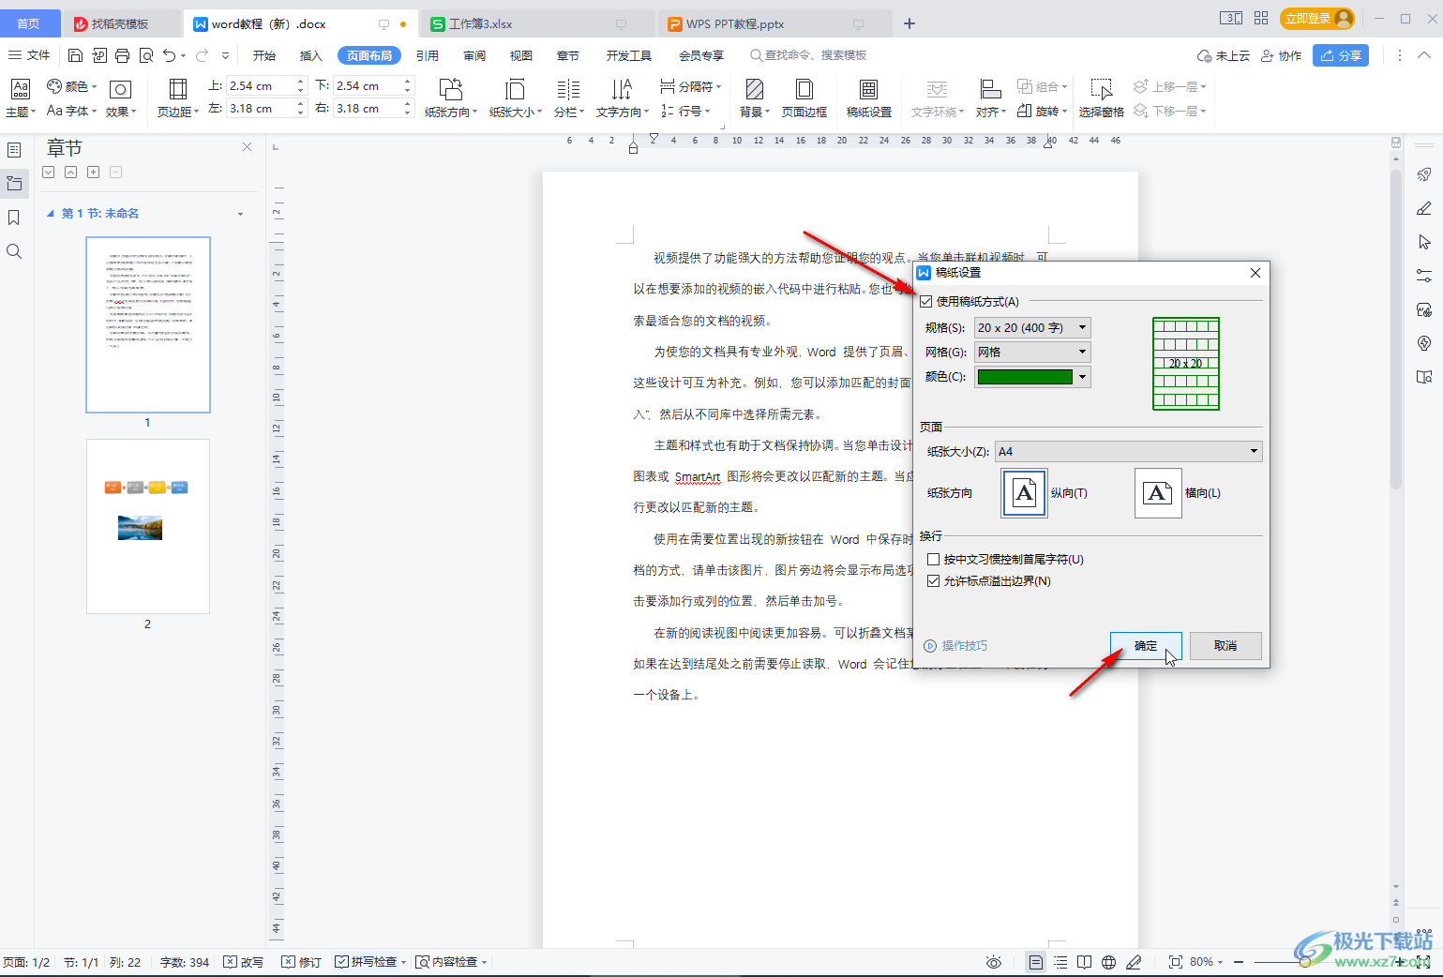
Task: Click the 旋转 rotate tool
Action: click(1042, 111)
